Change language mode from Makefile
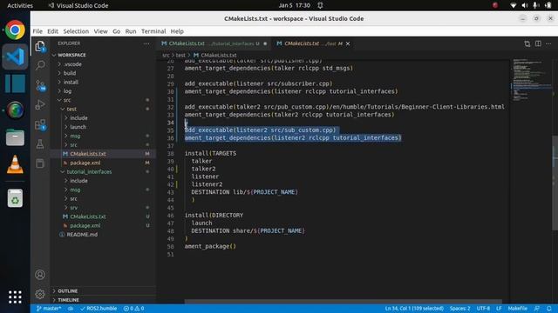Image resolution: width=558 pixels, height=313 pixels. (517, 309)
